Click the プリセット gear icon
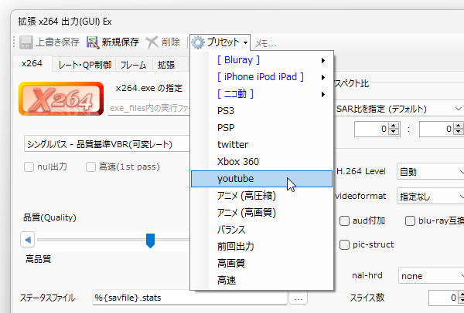The width and height of the screenshot is (464, 313). tap(198, 42)
